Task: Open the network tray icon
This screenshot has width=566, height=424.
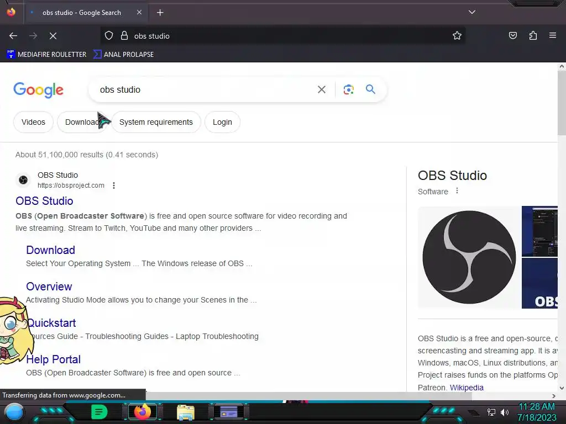Action: coord(491,412)
